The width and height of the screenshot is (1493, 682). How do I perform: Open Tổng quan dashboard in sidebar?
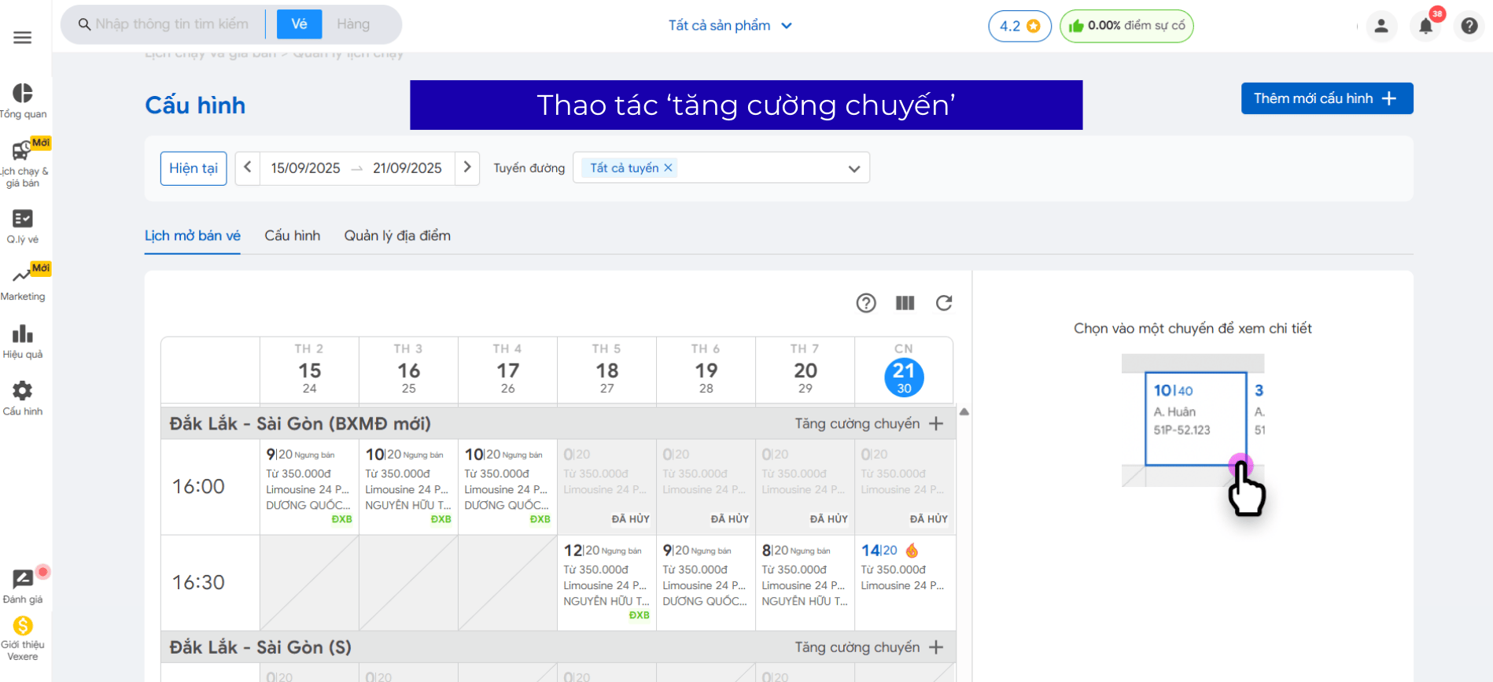click(x=23, y=101)
